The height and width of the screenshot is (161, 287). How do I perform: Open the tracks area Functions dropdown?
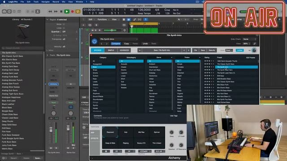(103, 19)
